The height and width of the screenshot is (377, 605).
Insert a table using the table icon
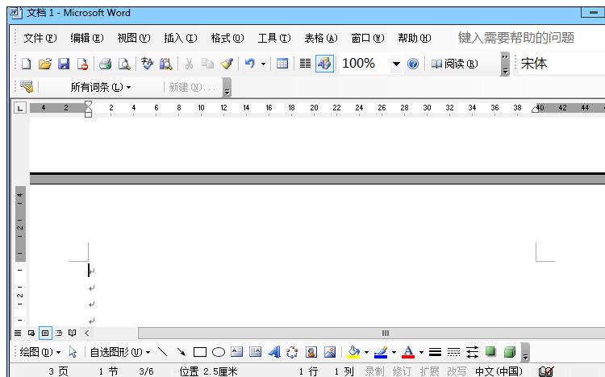coord(282,64)
